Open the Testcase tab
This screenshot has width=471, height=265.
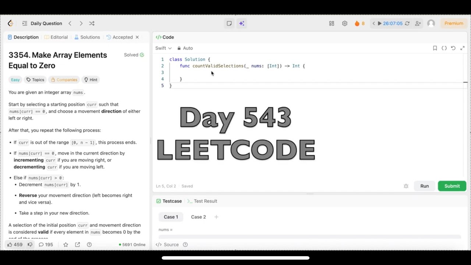(169, 201)
